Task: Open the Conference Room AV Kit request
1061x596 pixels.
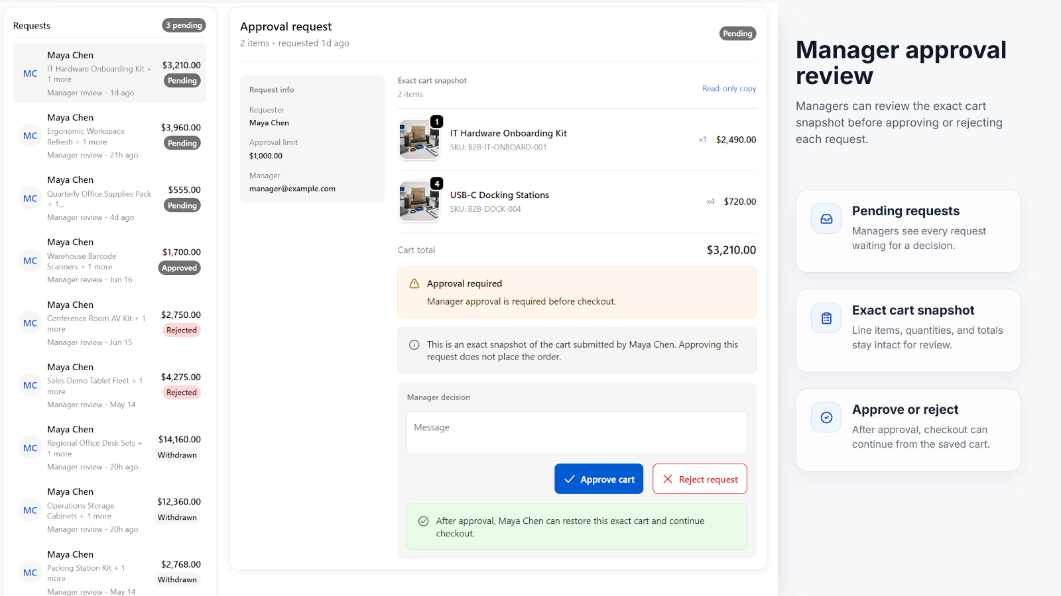Action: pyautogui.click(x=109, y=323)
